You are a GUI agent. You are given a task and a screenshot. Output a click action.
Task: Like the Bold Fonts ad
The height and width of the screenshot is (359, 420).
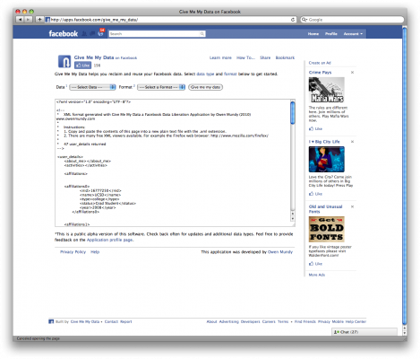click(x=315, y=264)
